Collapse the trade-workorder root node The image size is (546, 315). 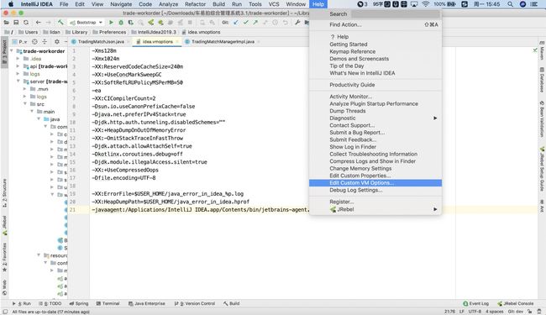pyautogui.click(x=12, y=51)
